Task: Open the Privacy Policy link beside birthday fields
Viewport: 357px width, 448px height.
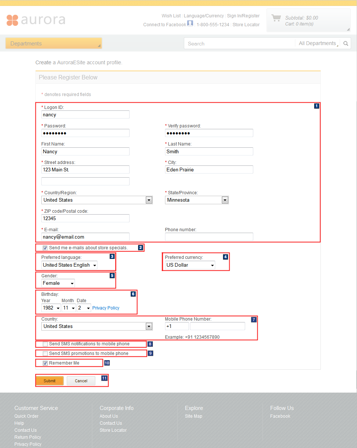Action: 106,308
